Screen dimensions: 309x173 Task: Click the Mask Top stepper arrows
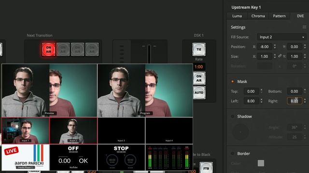(261, 91)
